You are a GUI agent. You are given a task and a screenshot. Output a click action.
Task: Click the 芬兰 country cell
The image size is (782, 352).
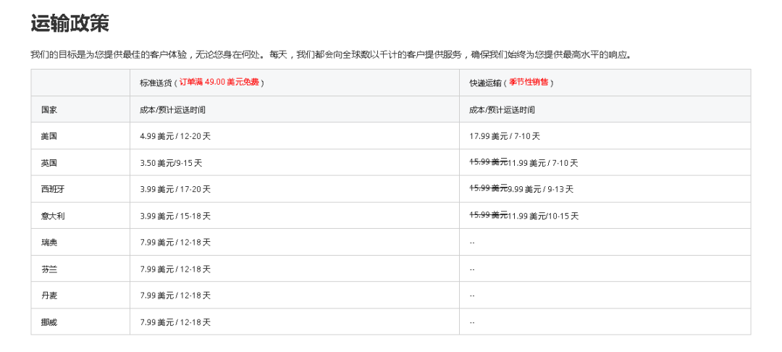tap(49, 269)
